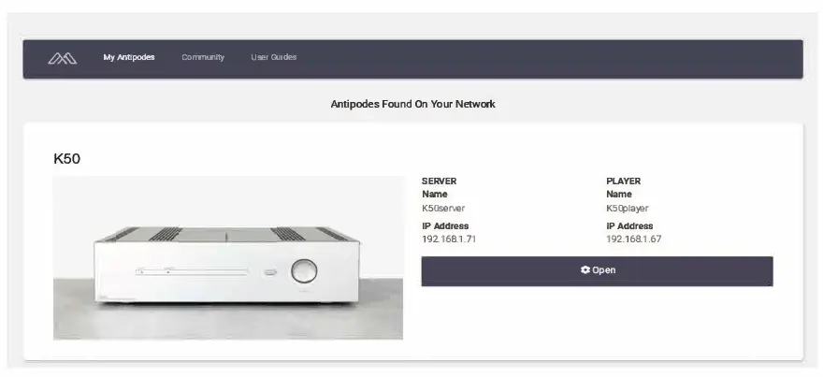Image resolution: width=823 pixels, height=377 pixels.
Task: Click the SERVER section label
Action: click(439, 181)
